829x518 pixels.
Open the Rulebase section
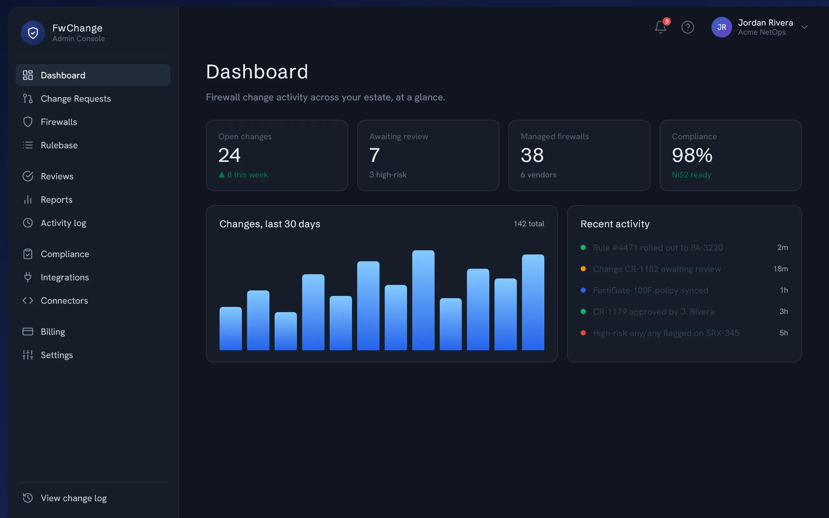93,145
